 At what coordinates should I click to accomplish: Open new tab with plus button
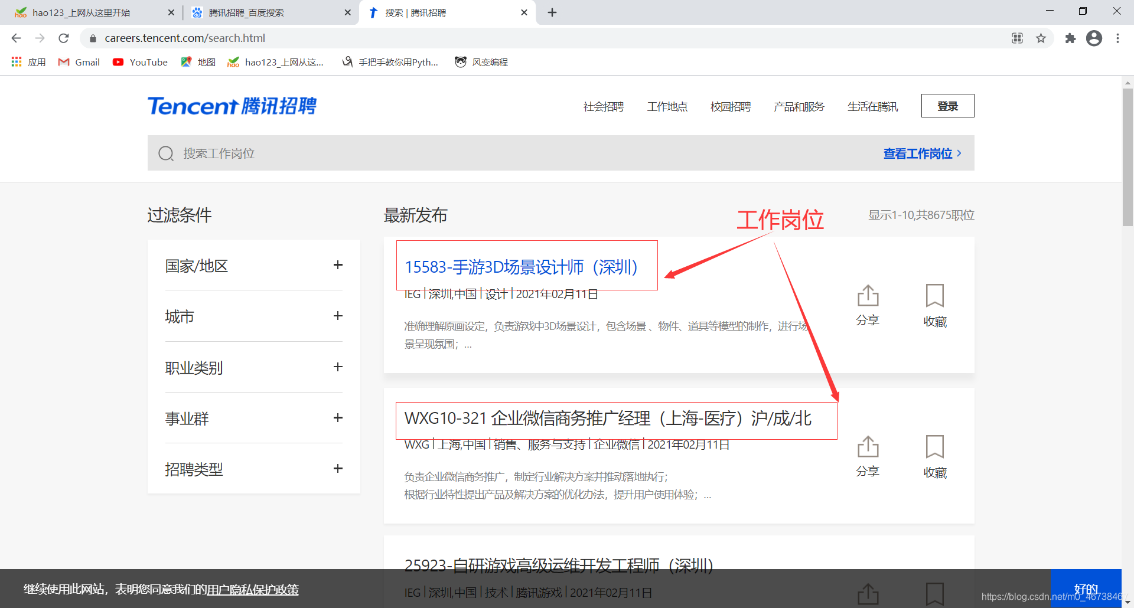[552, 12]
